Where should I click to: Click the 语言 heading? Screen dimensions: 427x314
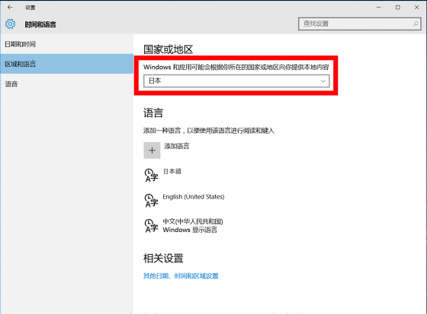pos(153,113)
